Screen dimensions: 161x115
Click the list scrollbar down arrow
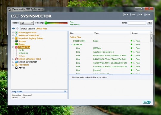(x=152, y=72)
